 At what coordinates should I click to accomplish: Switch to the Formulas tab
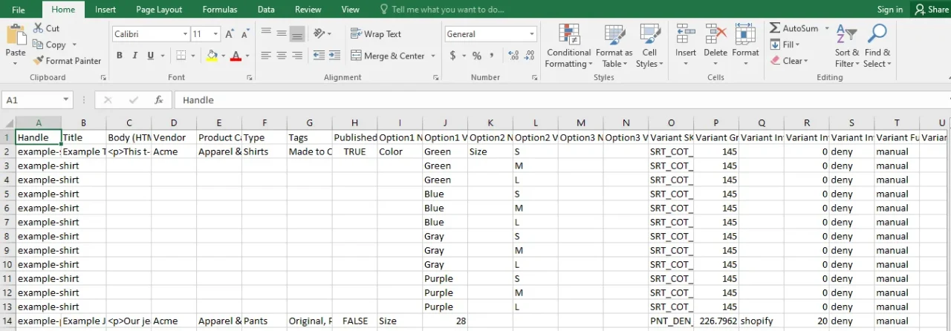pos(220,10)
